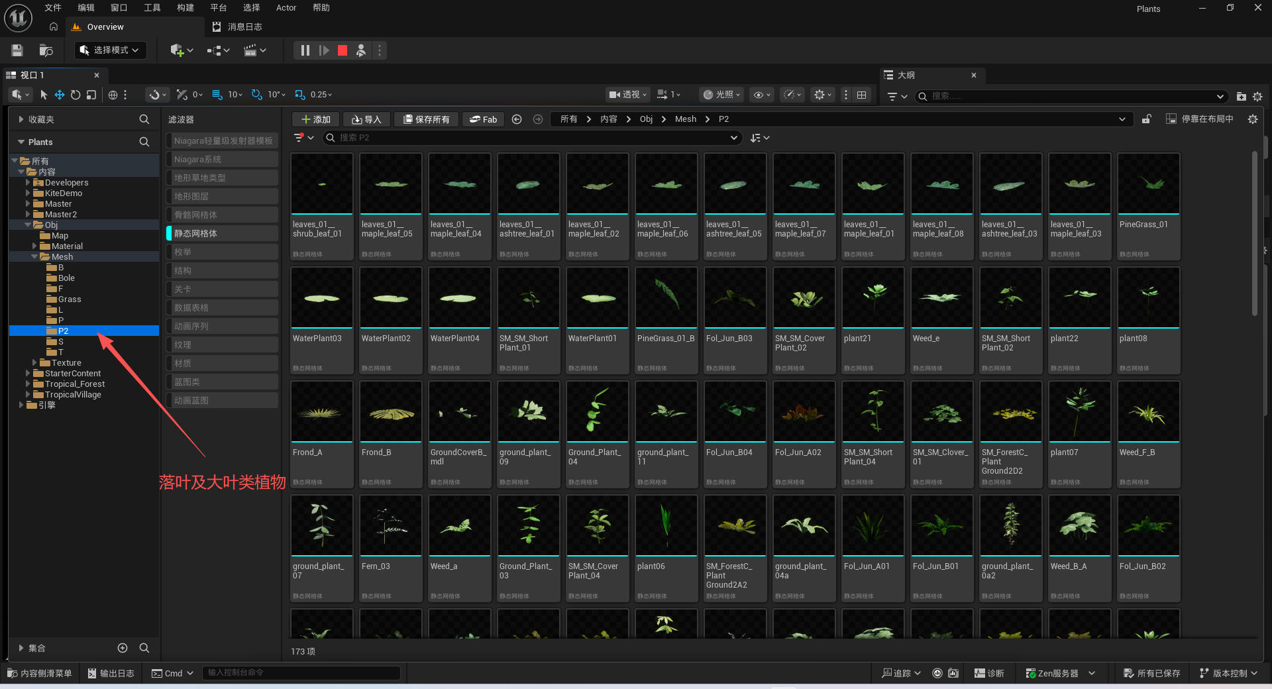
Task: Open content browser settings gear
Action: [x=1252, y=119]
